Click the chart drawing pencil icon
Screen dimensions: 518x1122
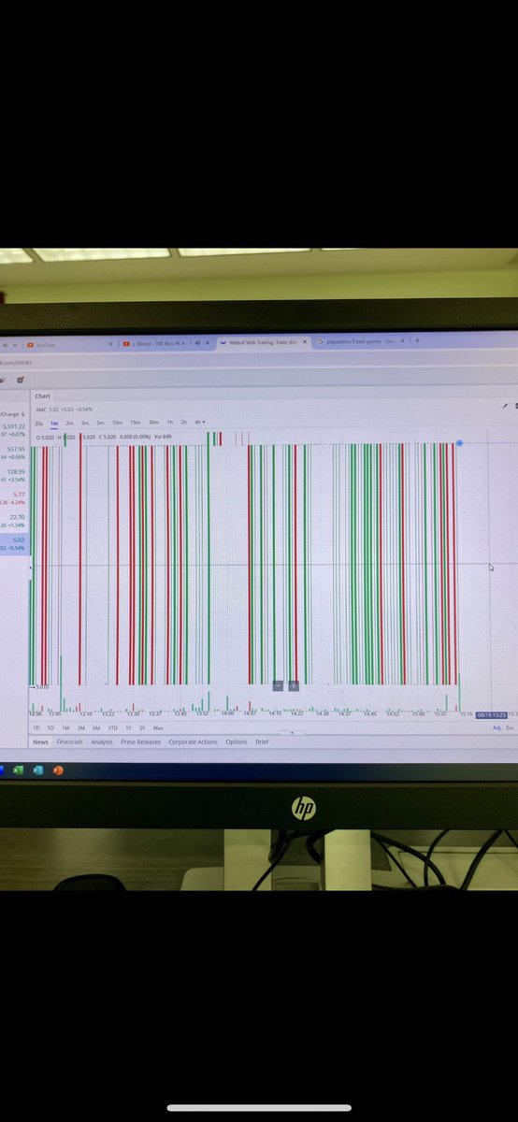coord(505,407)
